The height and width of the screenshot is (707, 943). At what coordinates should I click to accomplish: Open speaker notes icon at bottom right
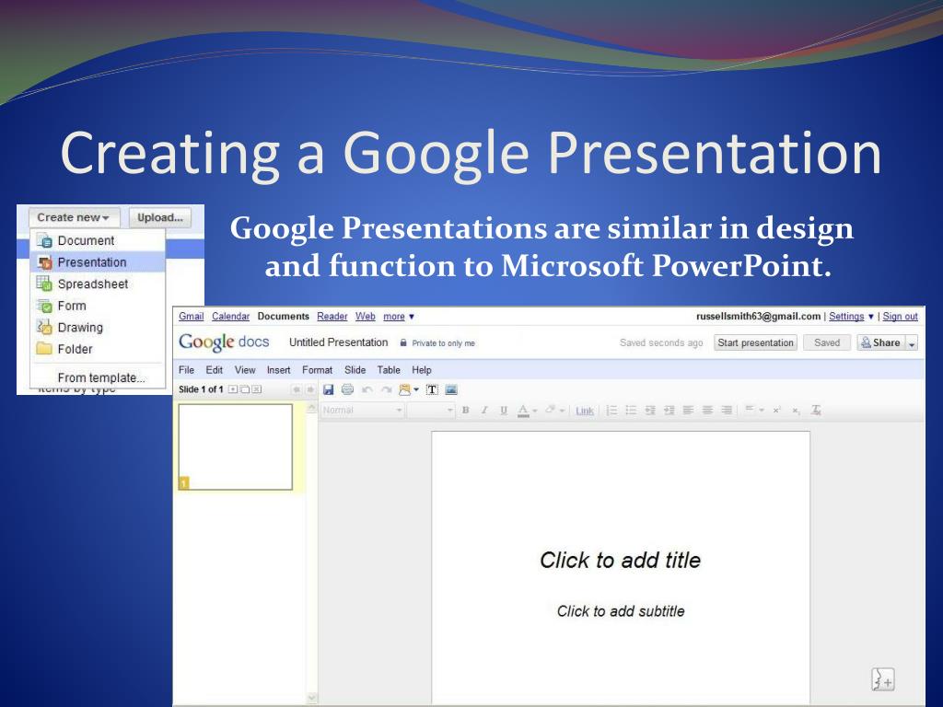coord(883,679)
